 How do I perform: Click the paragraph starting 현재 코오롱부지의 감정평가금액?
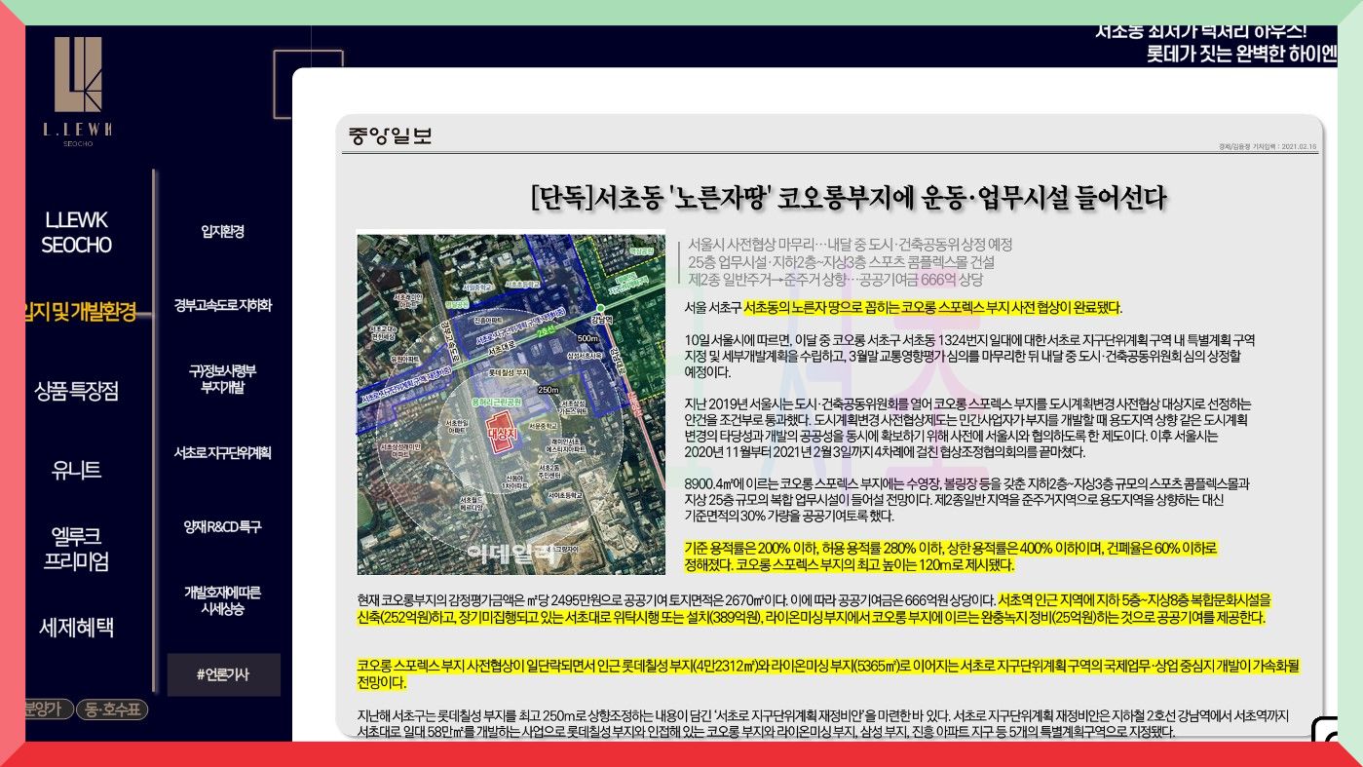[814, 609]
